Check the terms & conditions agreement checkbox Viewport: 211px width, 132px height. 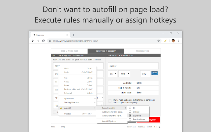pyautogui.click(x=110, y=101)
